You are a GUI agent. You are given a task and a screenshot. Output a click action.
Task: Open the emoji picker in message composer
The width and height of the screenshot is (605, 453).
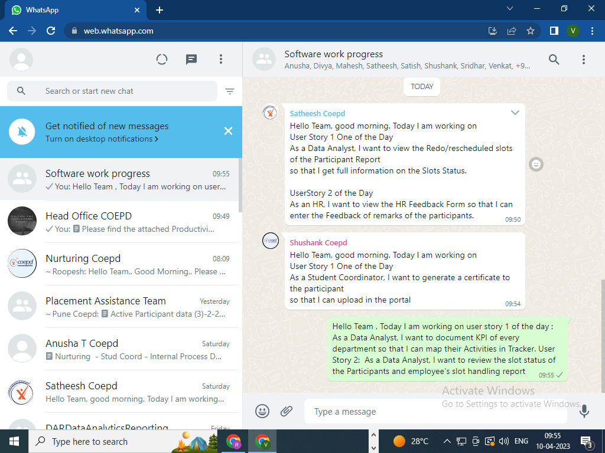(x=262, y=411)
